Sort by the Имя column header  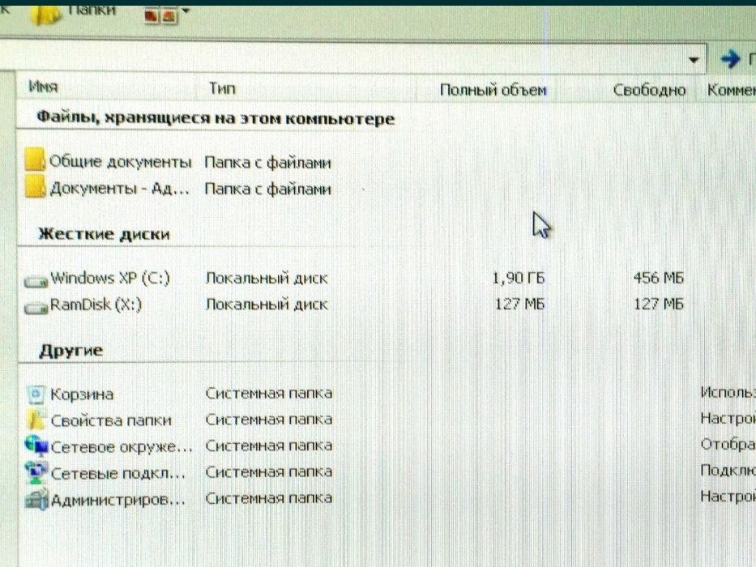point(44,87)
